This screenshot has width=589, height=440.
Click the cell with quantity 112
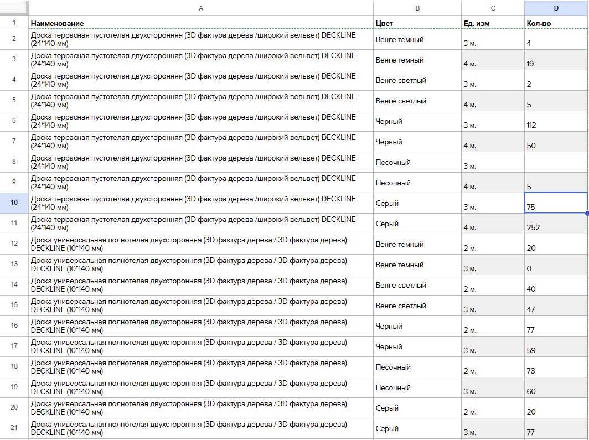(x=556, y=121)
